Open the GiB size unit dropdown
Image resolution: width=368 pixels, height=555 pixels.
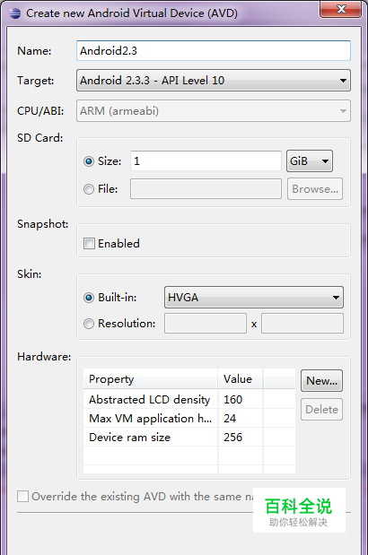click(310, 161)
